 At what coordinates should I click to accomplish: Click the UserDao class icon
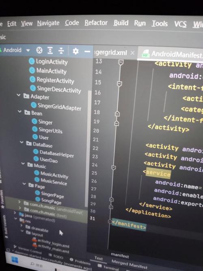point(36,158)
